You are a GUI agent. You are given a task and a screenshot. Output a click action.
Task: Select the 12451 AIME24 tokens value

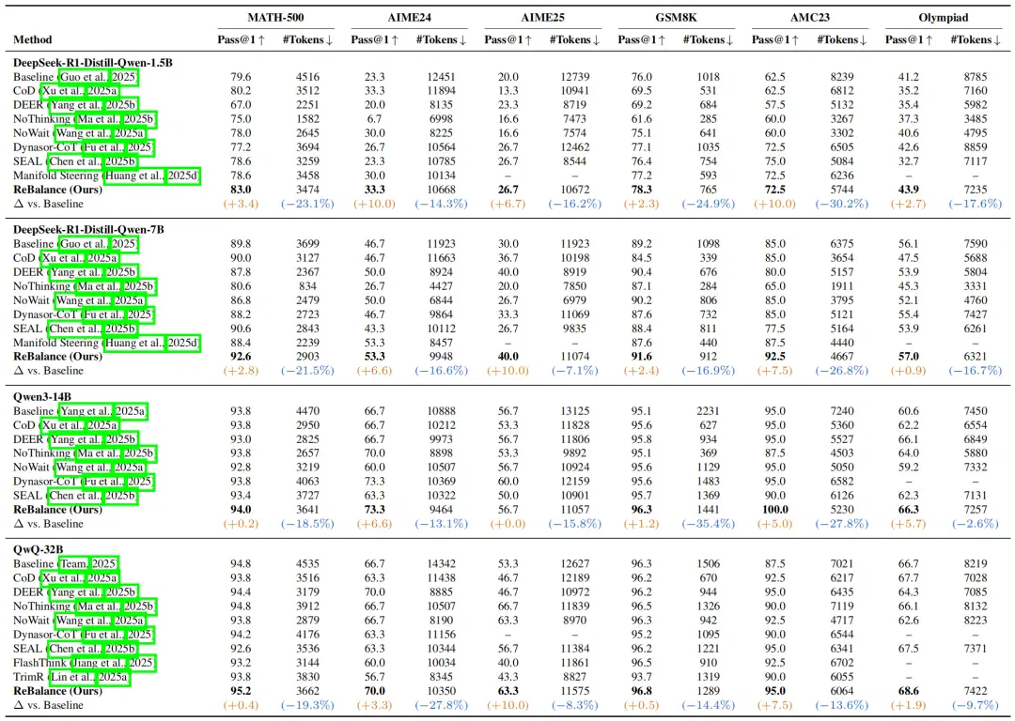pos(442,77)
